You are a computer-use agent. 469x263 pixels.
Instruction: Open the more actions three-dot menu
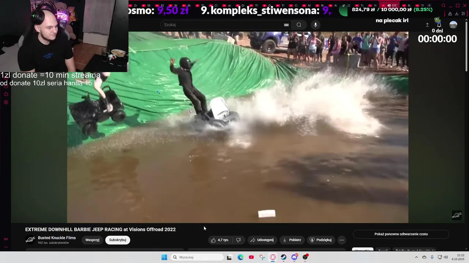(341, 240)
